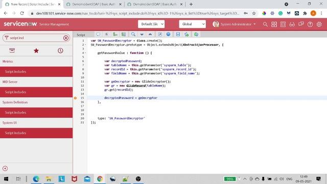Image resolution: width=327 pixels, height=184 pixels.
Task: Open code braces icon in banner
Action: (x=283, y=24)
